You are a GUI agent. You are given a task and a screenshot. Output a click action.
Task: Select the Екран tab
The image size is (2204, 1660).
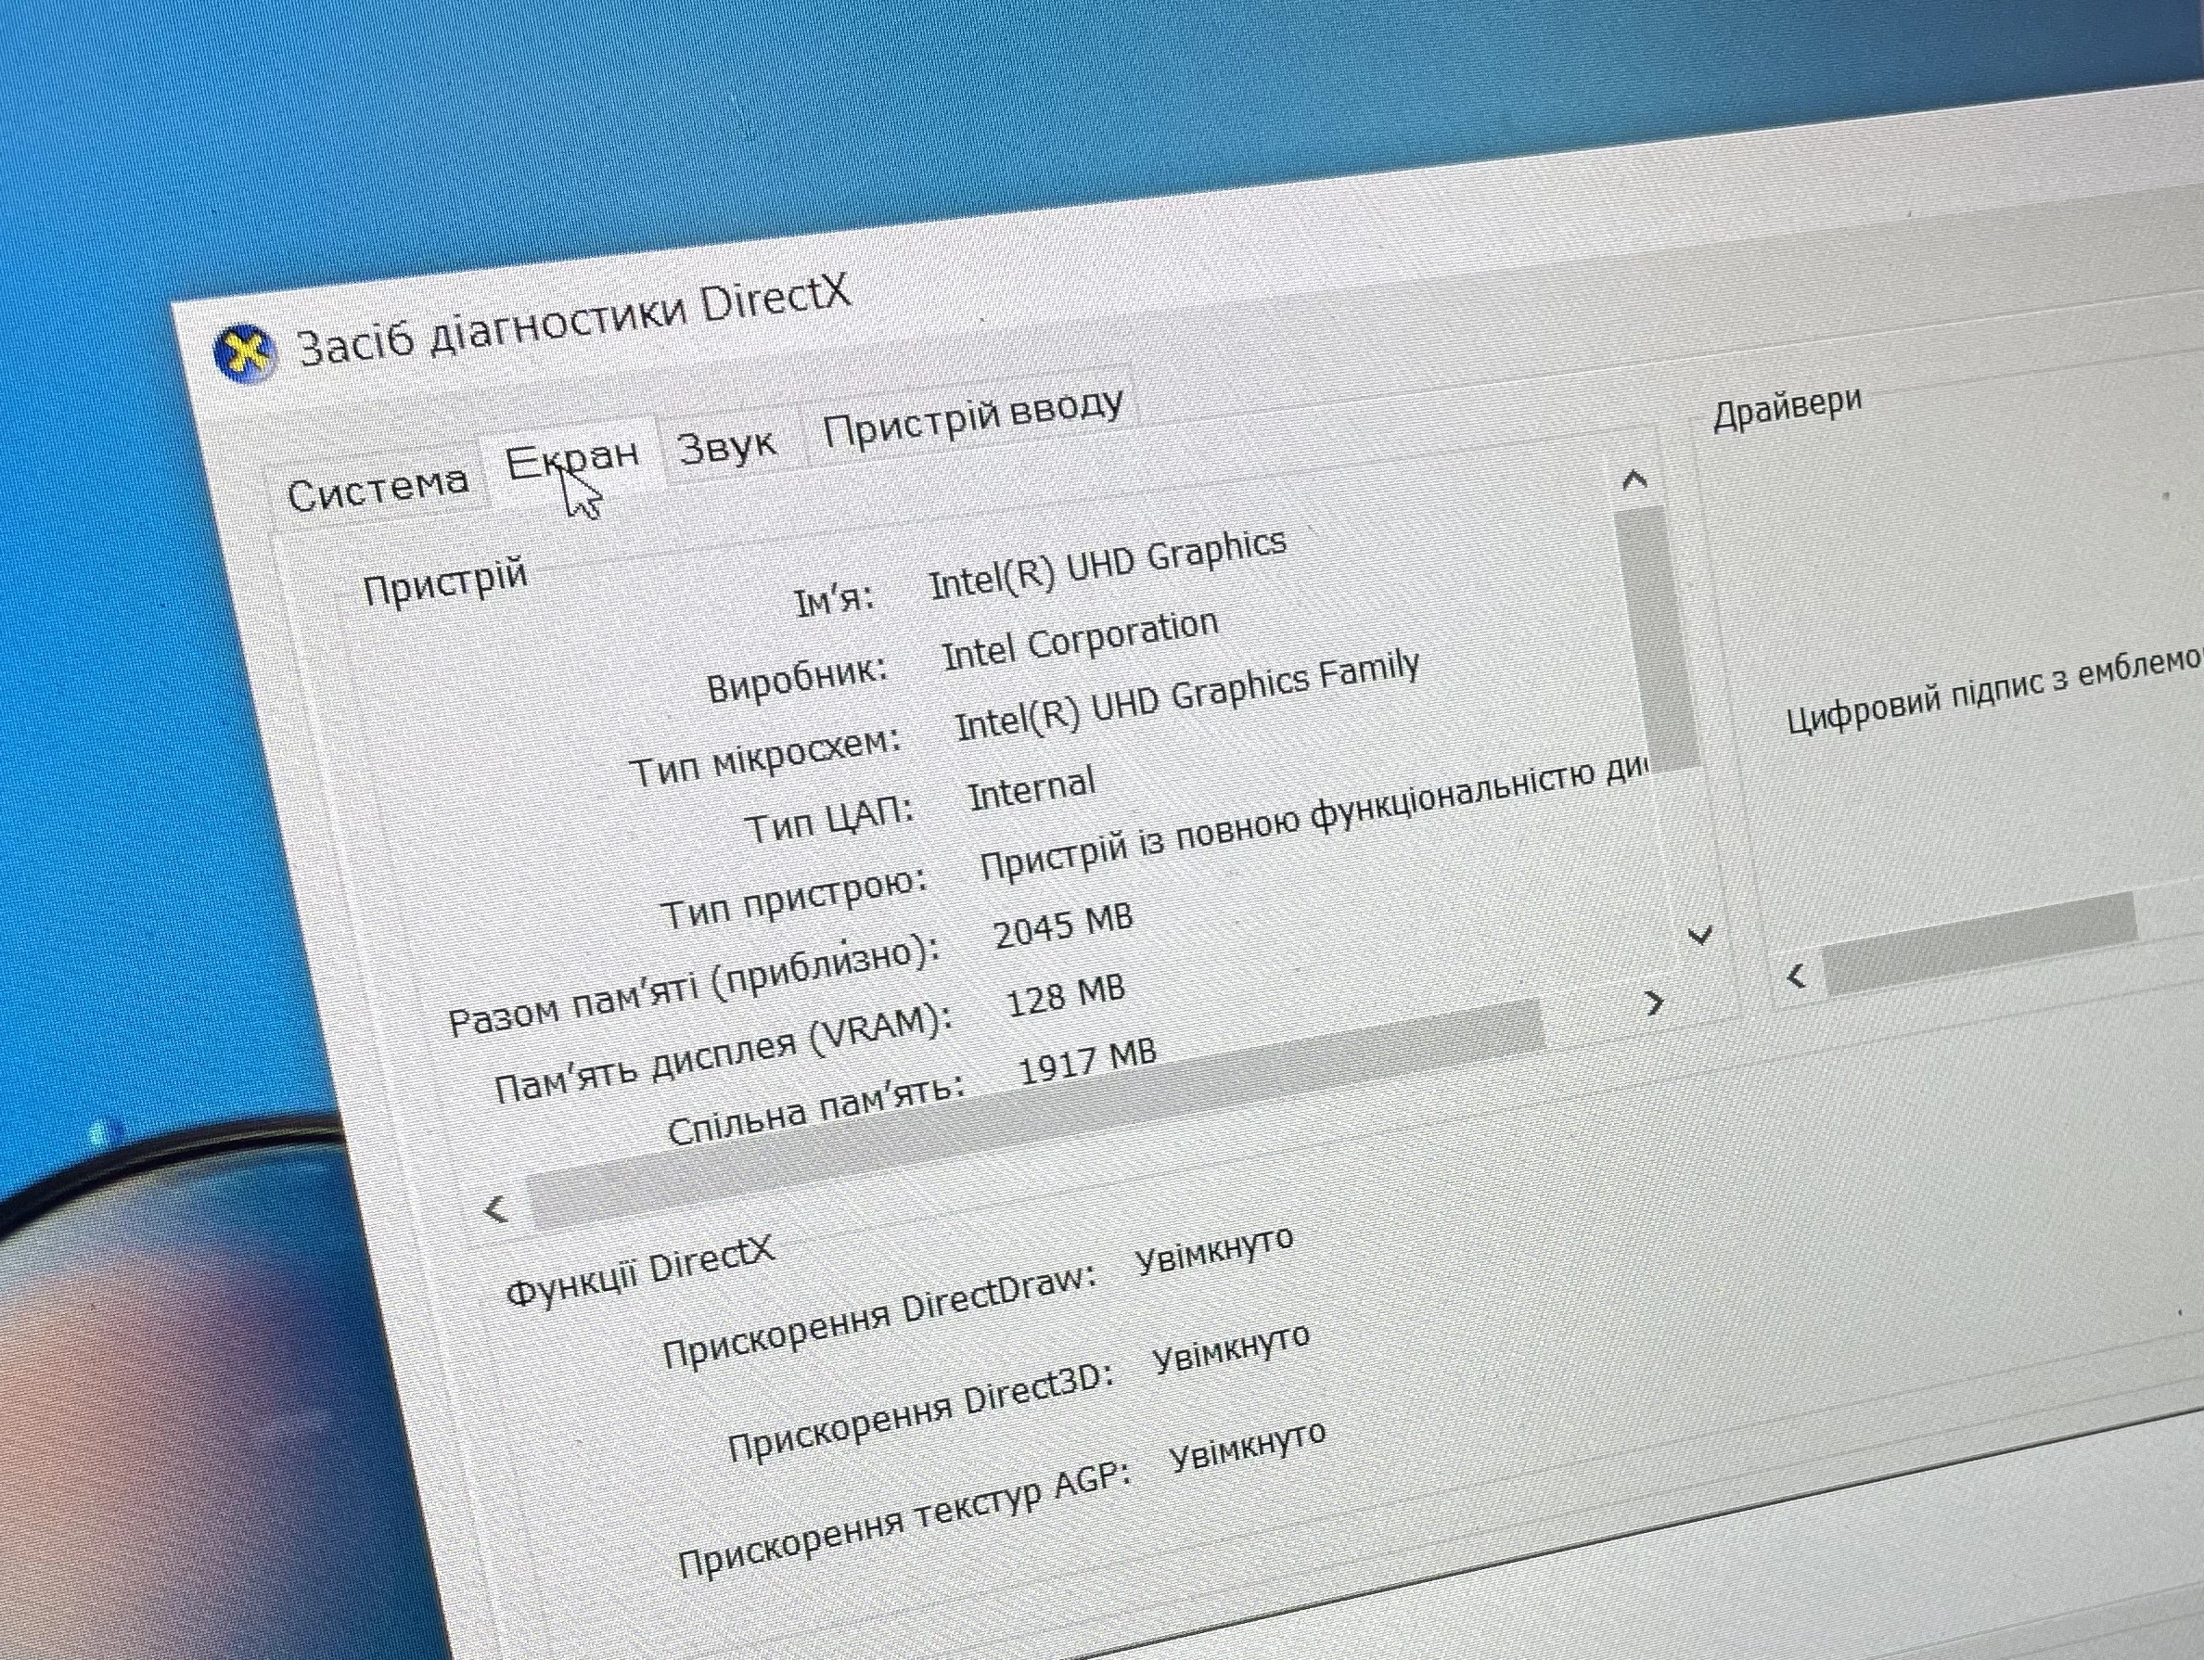coord(572,458)
